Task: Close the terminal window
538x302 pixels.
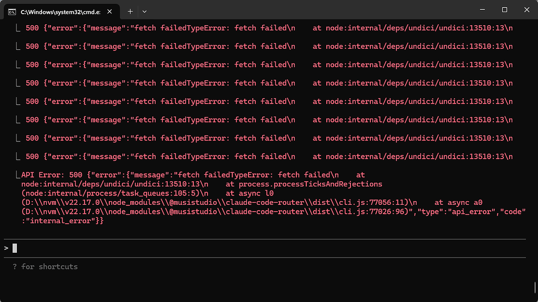Action: [x=526, y=9]
